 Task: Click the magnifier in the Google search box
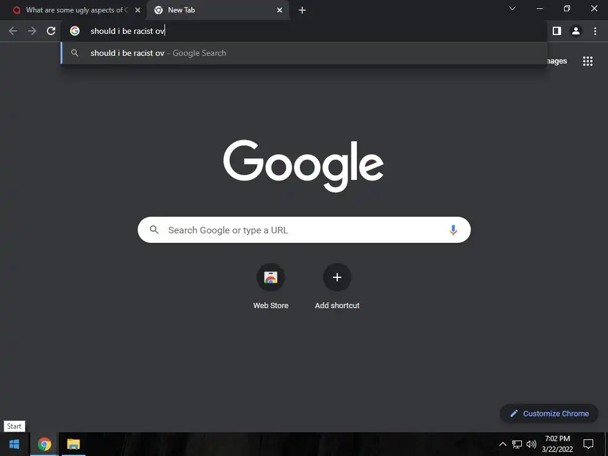tap(154, 230)
